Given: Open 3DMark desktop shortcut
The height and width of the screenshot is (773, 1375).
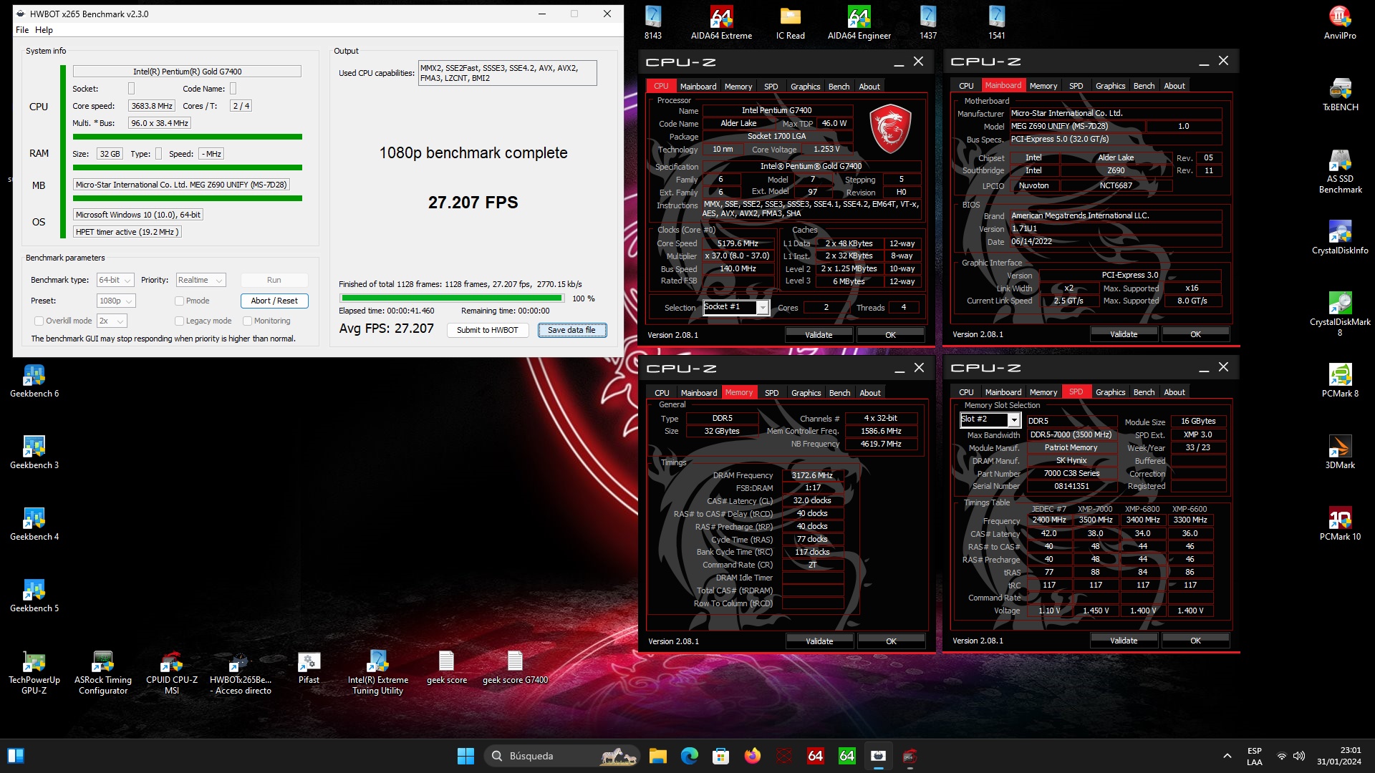Looking at the screenshot, I should [1340, 452].
